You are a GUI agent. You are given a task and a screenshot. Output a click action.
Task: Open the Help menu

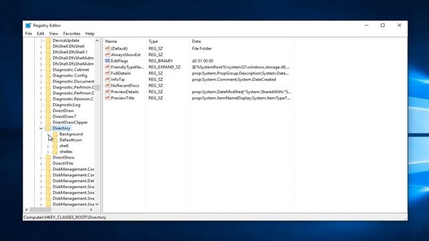tap(90, 33)
